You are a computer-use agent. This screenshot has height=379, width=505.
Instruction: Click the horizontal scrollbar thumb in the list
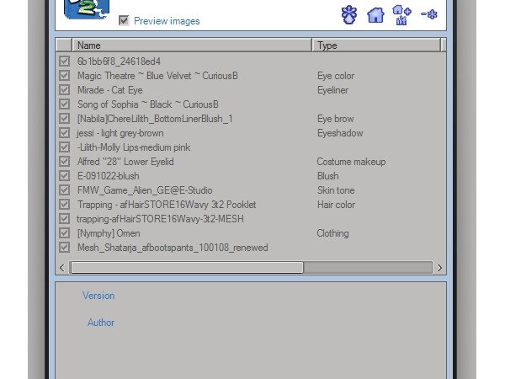point(187,268)
